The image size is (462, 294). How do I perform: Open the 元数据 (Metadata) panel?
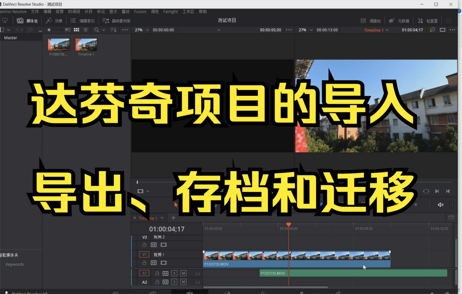(399, 21)
